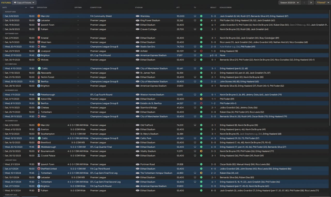Sort by the Result column header
This screenshot has width=331, height=197.
point(213,7)
